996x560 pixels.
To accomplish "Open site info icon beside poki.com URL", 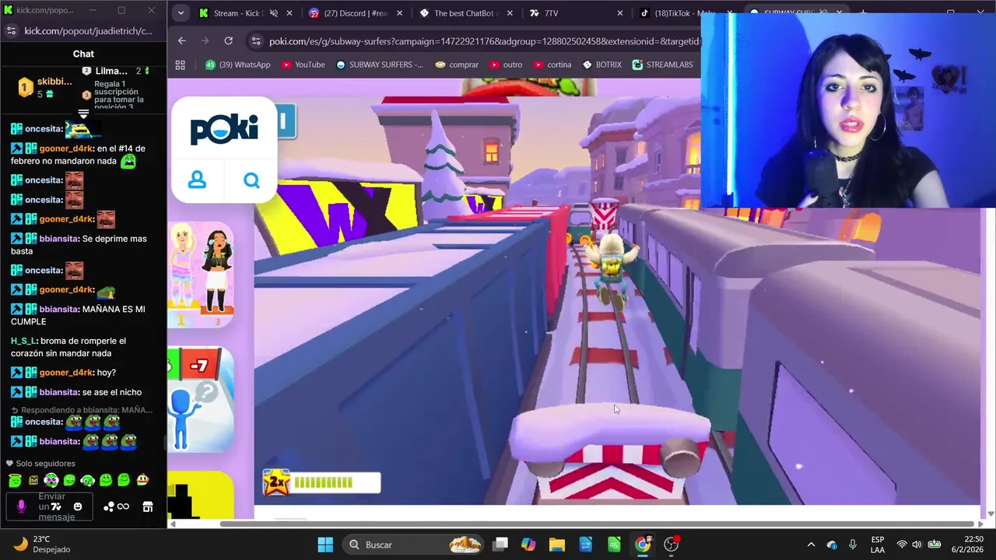I will point(255,41).
